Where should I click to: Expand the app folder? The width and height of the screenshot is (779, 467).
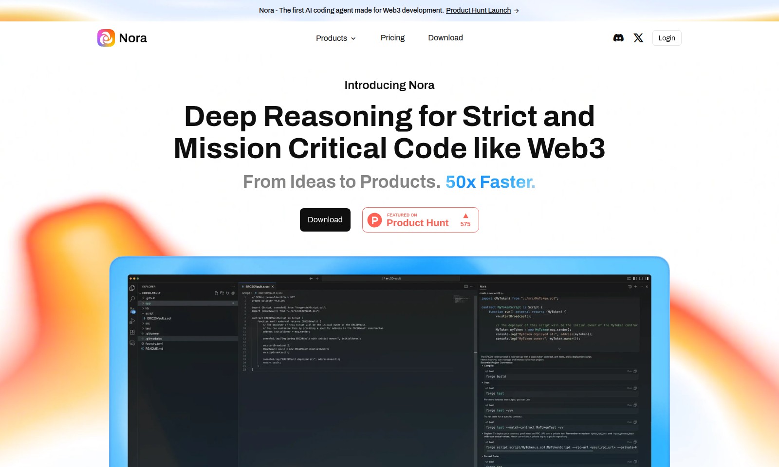point(143,303)
